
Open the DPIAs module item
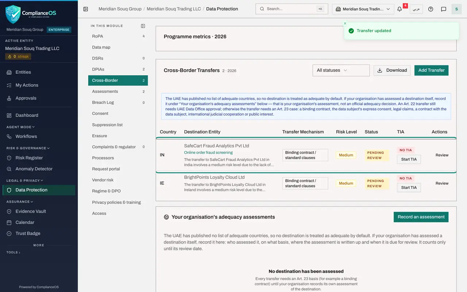(x=118, y=69)
